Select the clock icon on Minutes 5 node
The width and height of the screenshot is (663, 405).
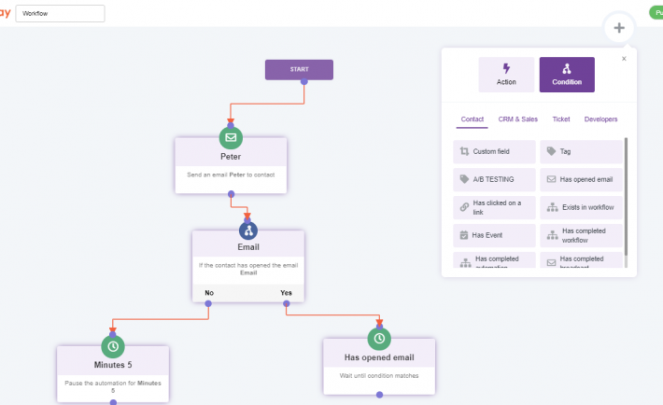[x=113, y=345]
